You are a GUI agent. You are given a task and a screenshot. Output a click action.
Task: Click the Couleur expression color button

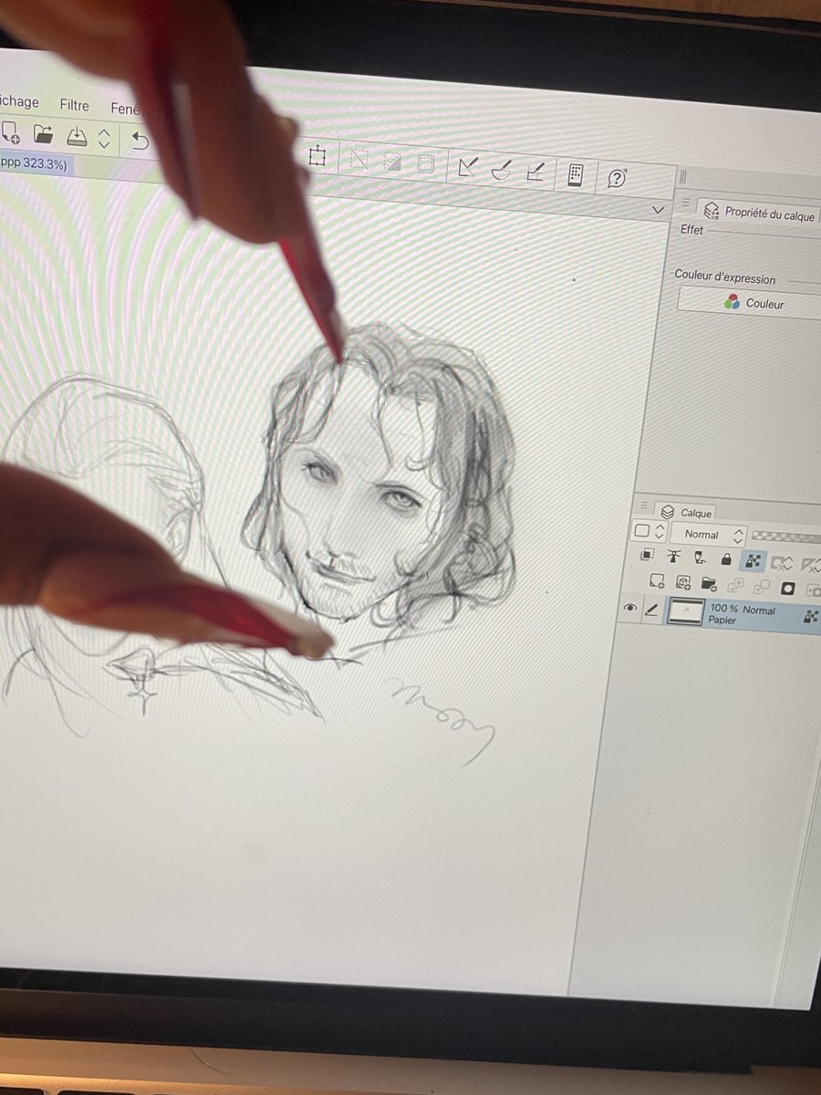coord(750,304)
